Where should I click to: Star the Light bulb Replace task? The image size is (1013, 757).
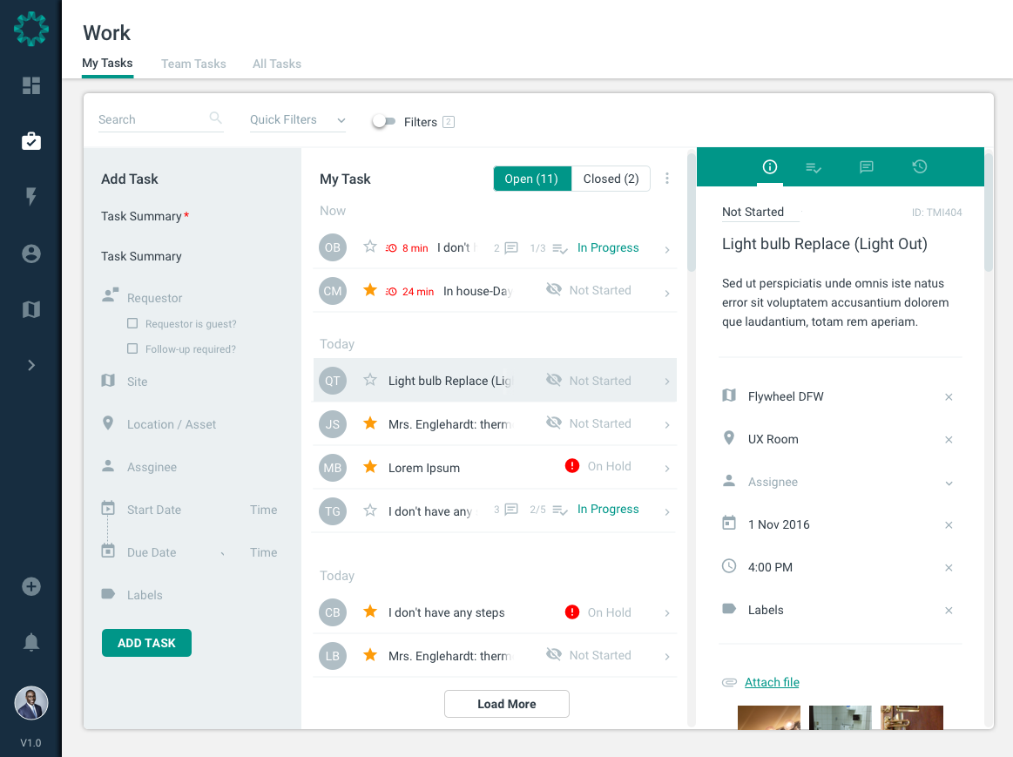point(370,380)
